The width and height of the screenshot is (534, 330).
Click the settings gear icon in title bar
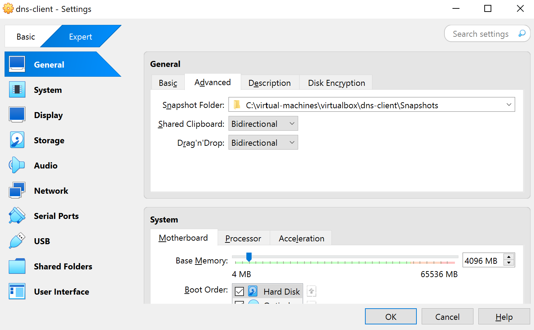point(8,8)
